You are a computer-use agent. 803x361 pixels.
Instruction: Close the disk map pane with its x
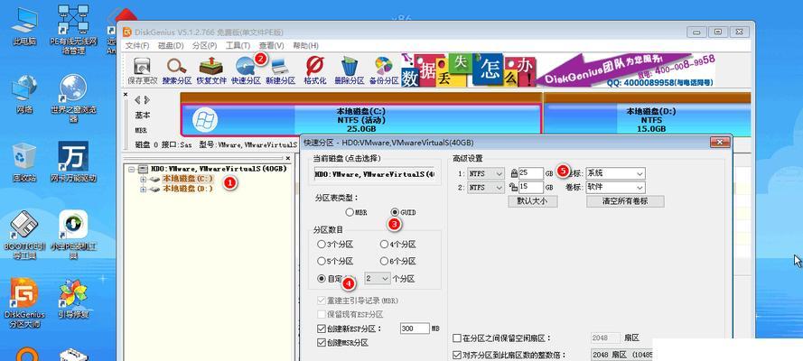pyautogui.click(x=126, y=95)
